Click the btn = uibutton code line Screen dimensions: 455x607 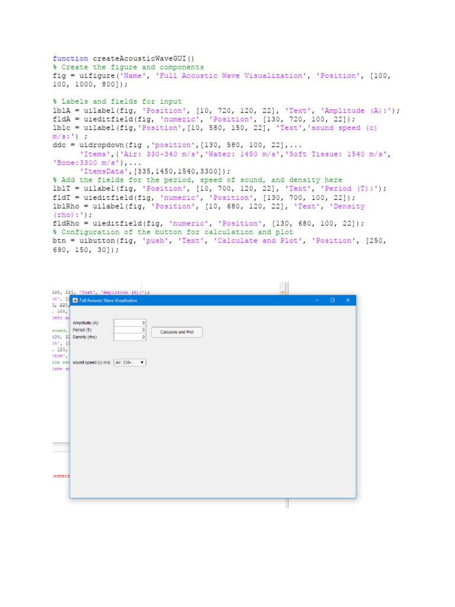[219, 245]
